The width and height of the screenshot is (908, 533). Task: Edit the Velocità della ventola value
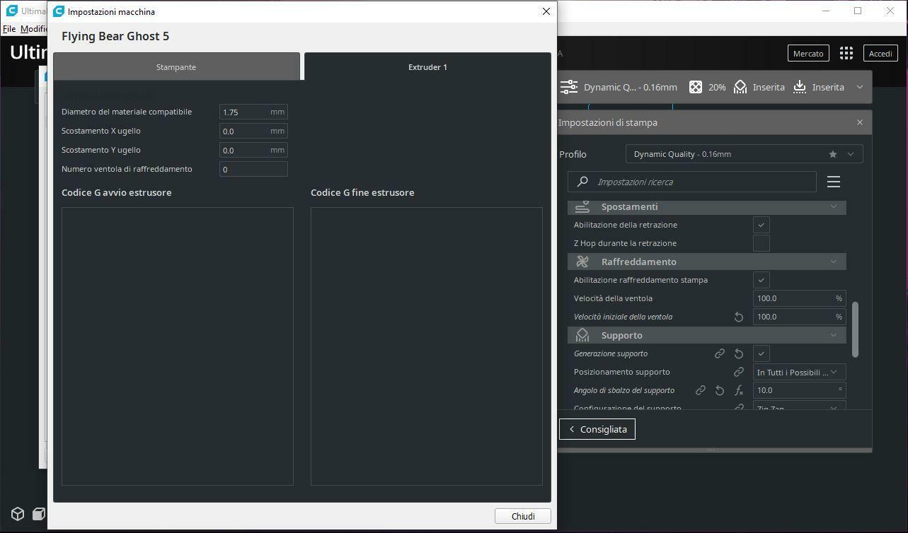[799, 298]
